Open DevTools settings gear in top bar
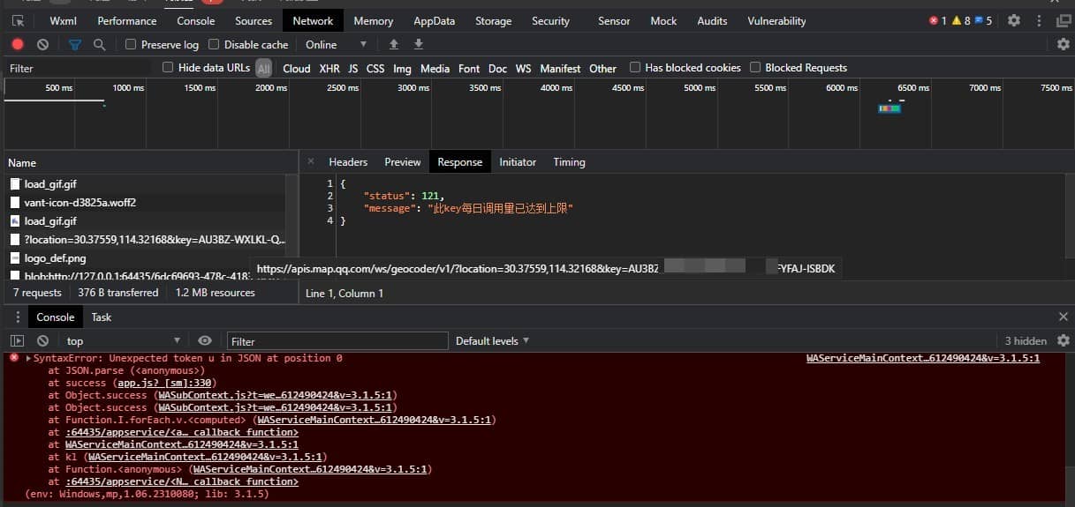 coord(1014,20)
